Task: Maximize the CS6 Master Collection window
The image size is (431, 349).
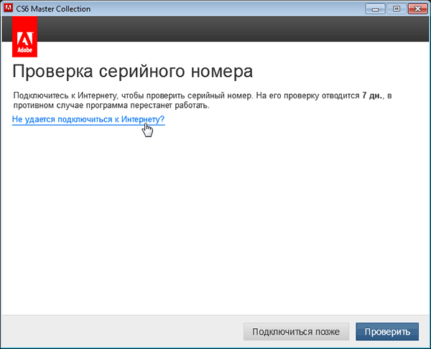Action: [396, 9]
